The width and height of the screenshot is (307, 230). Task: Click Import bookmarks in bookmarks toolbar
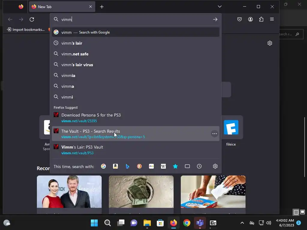(26, 30)
